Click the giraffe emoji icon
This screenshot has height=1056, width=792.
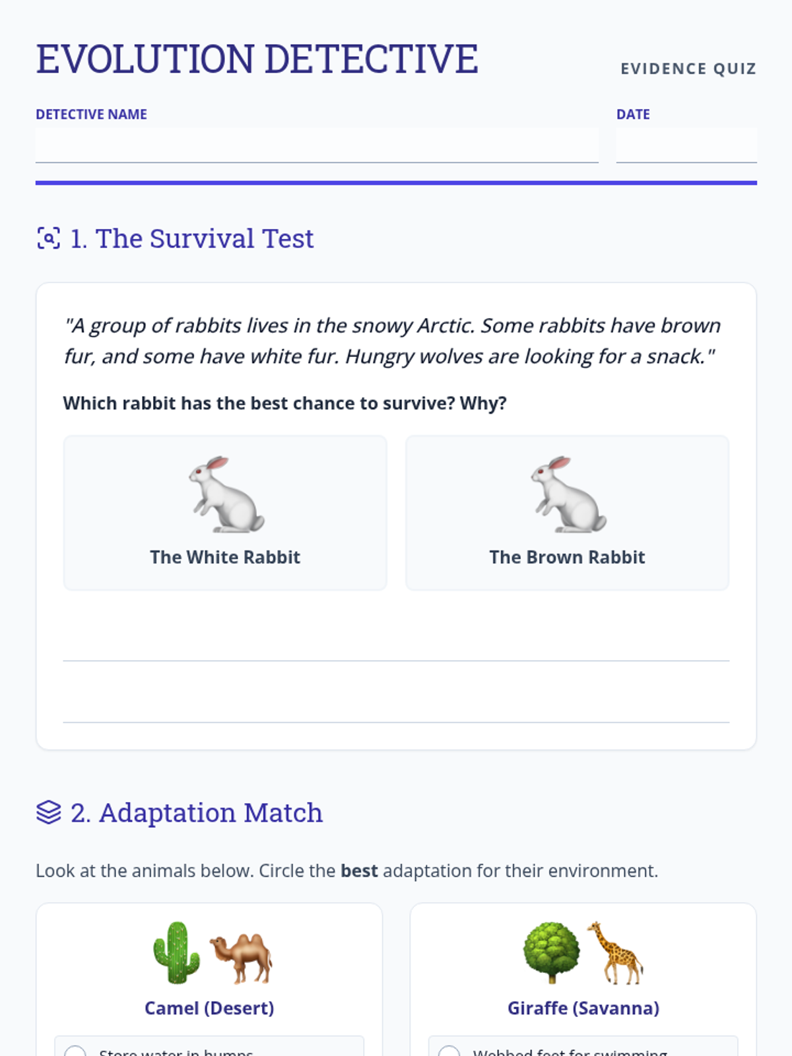coord(615,952)
